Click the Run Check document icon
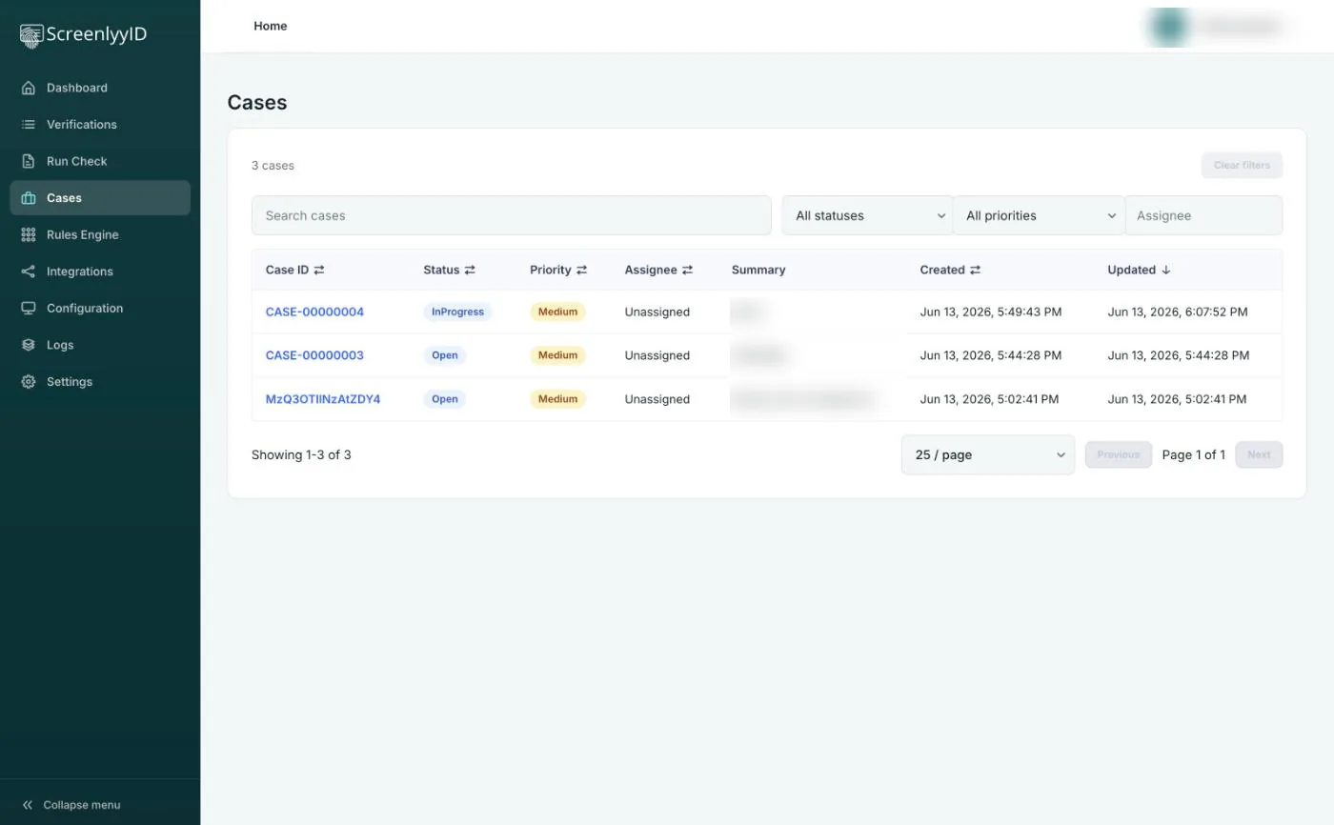This screenshot has height=825, width=1334. (x=29, y=161)
